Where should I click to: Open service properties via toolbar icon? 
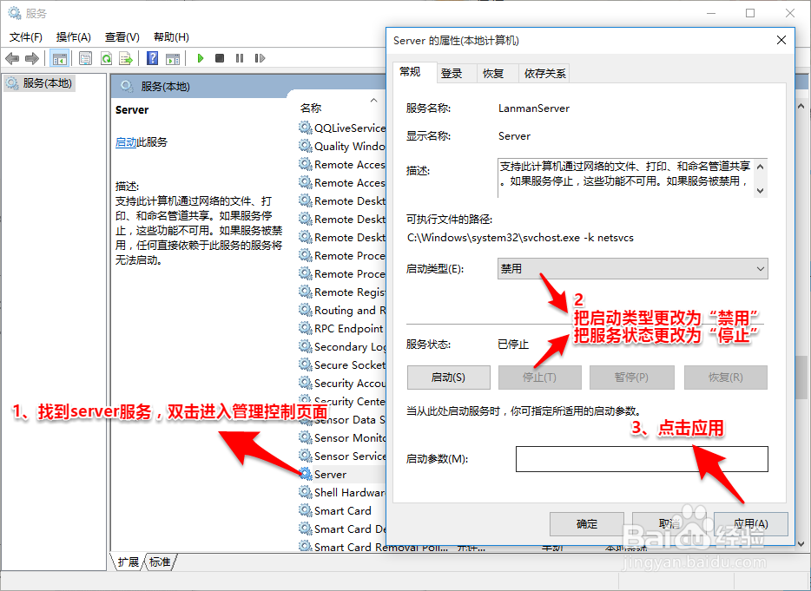[x=85, y=58]
